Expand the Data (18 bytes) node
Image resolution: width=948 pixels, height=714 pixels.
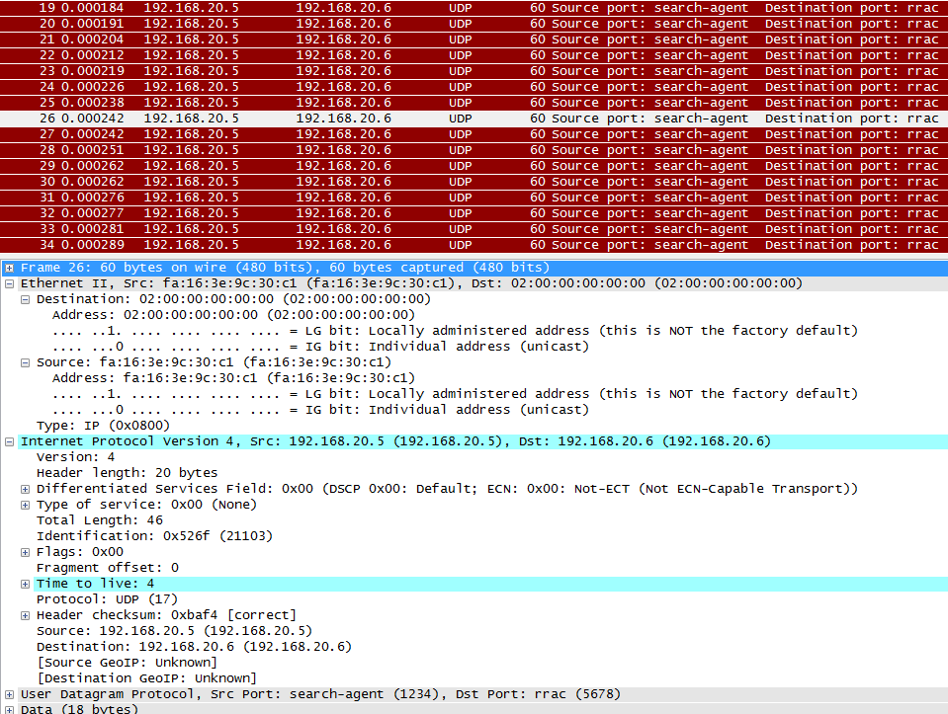tap(9, 710)
